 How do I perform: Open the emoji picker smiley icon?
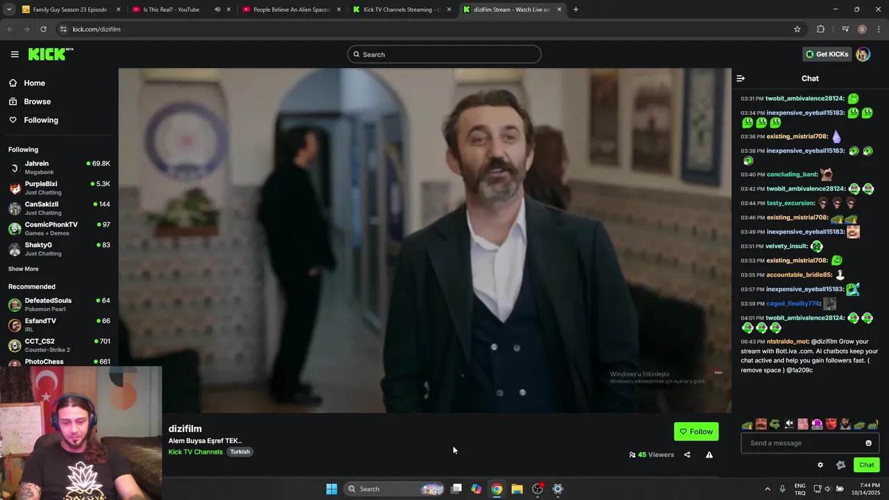point(868,443)
